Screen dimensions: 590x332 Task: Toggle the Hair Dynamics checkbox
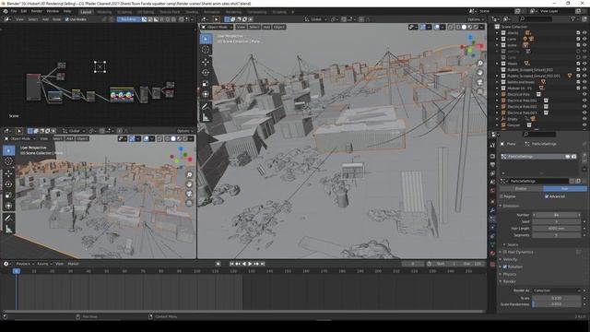[x=505, y=252]
